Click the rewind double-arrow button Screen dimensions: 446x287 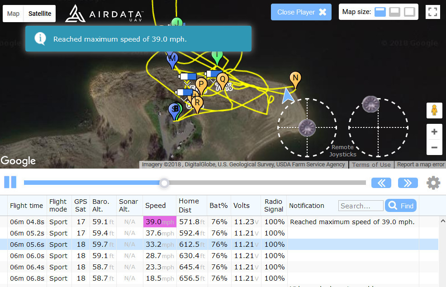tap(381, 183)
